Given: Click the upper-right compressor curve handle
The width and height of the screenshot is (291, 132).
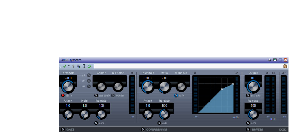Looking at the screenshot, I should pyautogui.click(x=233, y=84).
